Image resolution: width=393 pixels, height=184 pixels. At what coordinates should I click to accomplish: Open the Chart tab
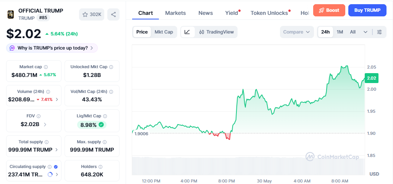click(146, 13)
